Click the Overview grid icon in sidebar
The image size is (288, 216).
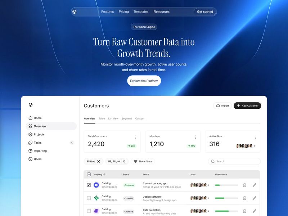tap(31, 126)
